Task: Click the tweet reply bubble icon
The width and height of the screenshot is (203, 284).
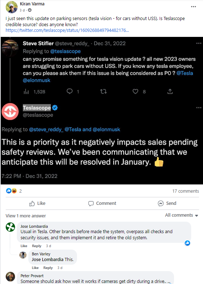Action: [x=69, y=91]
